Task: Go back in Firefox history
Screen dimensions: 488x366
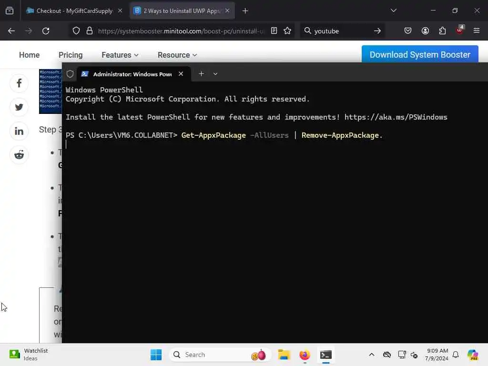Action: (11, 31)
